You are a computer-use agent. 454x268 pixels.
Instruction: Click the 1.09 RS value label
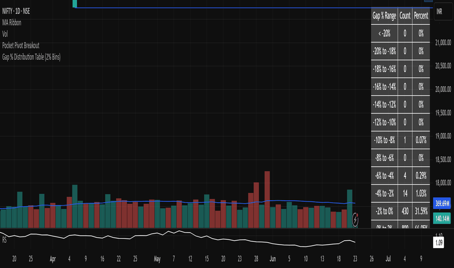click(438, 243)
